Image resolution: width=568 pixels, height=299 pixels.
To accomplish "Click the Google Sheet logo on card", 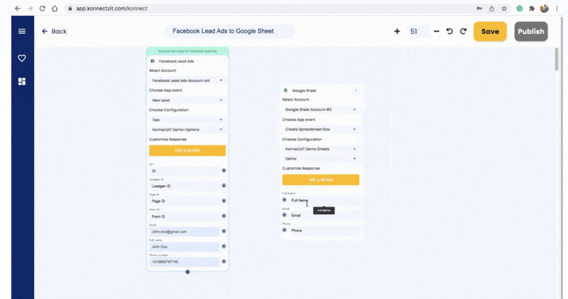I will click(286, 90).
